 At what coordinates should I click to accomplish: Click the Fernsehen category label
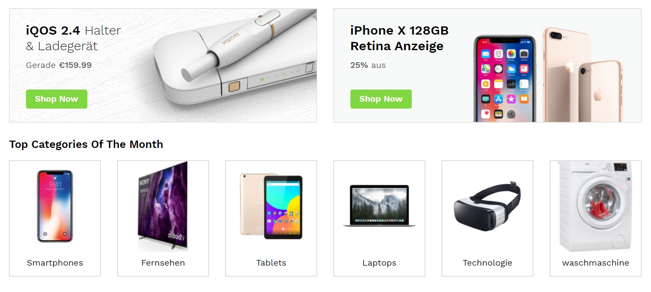pos(163,263)
